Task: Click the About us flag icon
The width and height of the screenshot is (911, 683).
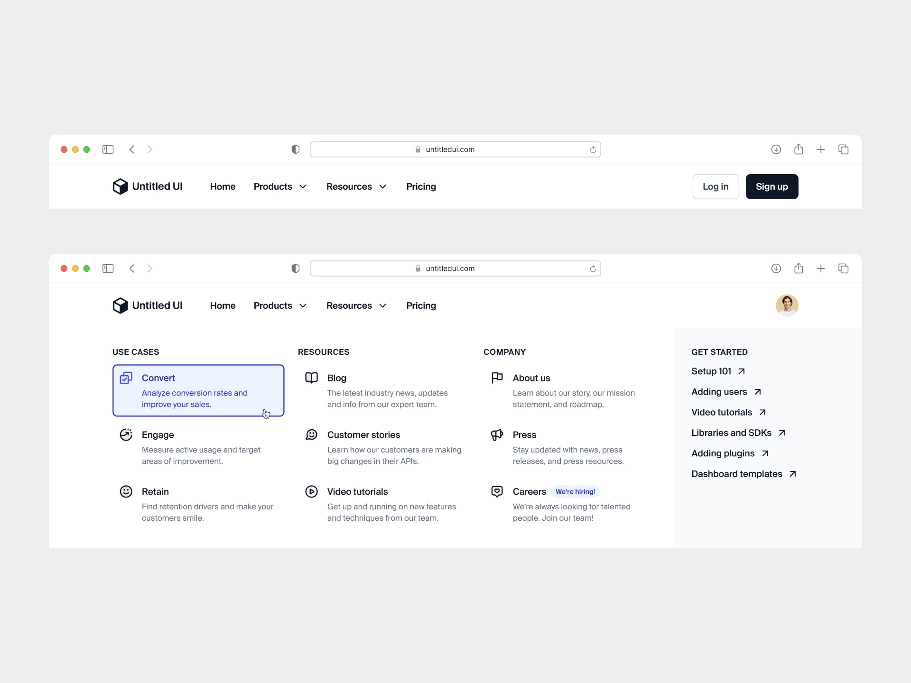Action: coord(497,378)
